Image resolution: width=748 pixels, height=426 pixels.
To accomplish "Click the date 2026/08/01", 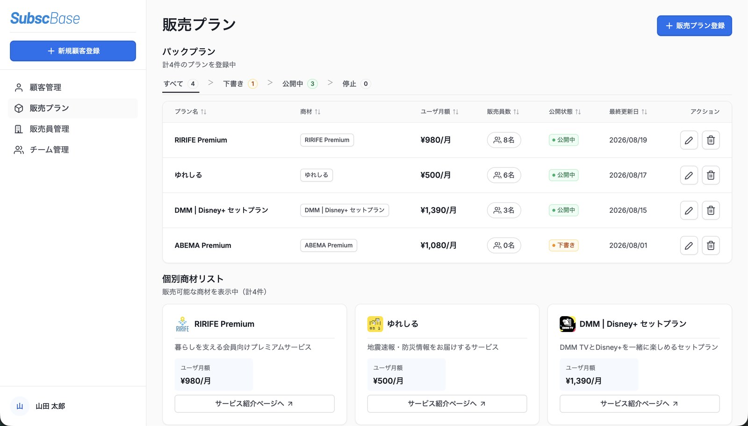I will (x=628, y=245).
